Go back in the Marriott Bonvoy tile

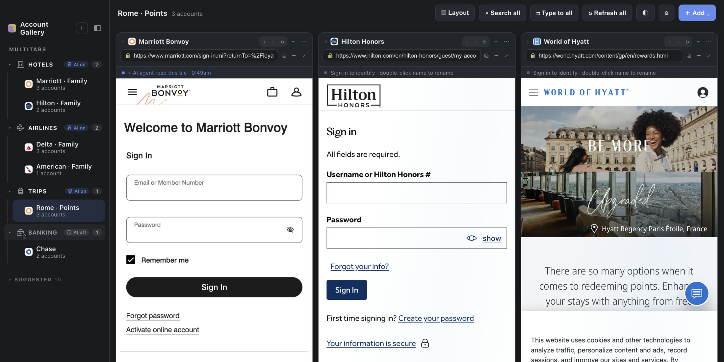[x=264, y=42]
